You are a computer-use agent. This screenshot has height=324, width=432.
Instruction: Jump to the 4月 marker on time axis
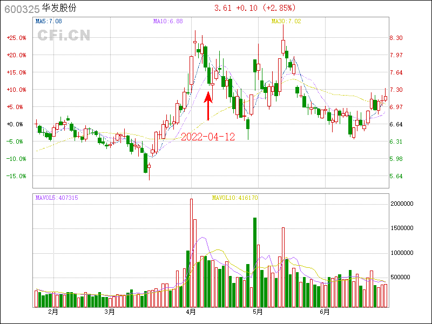pos(191,312)
